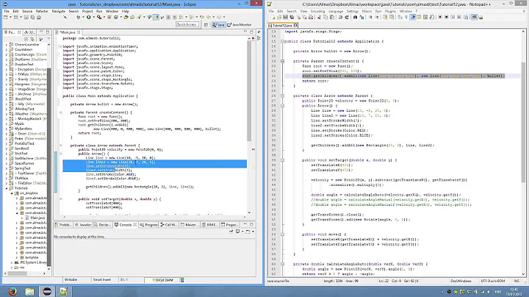Click the Eclipse Print toolbar icon
529x297 pixels.
tap(39, 17)
